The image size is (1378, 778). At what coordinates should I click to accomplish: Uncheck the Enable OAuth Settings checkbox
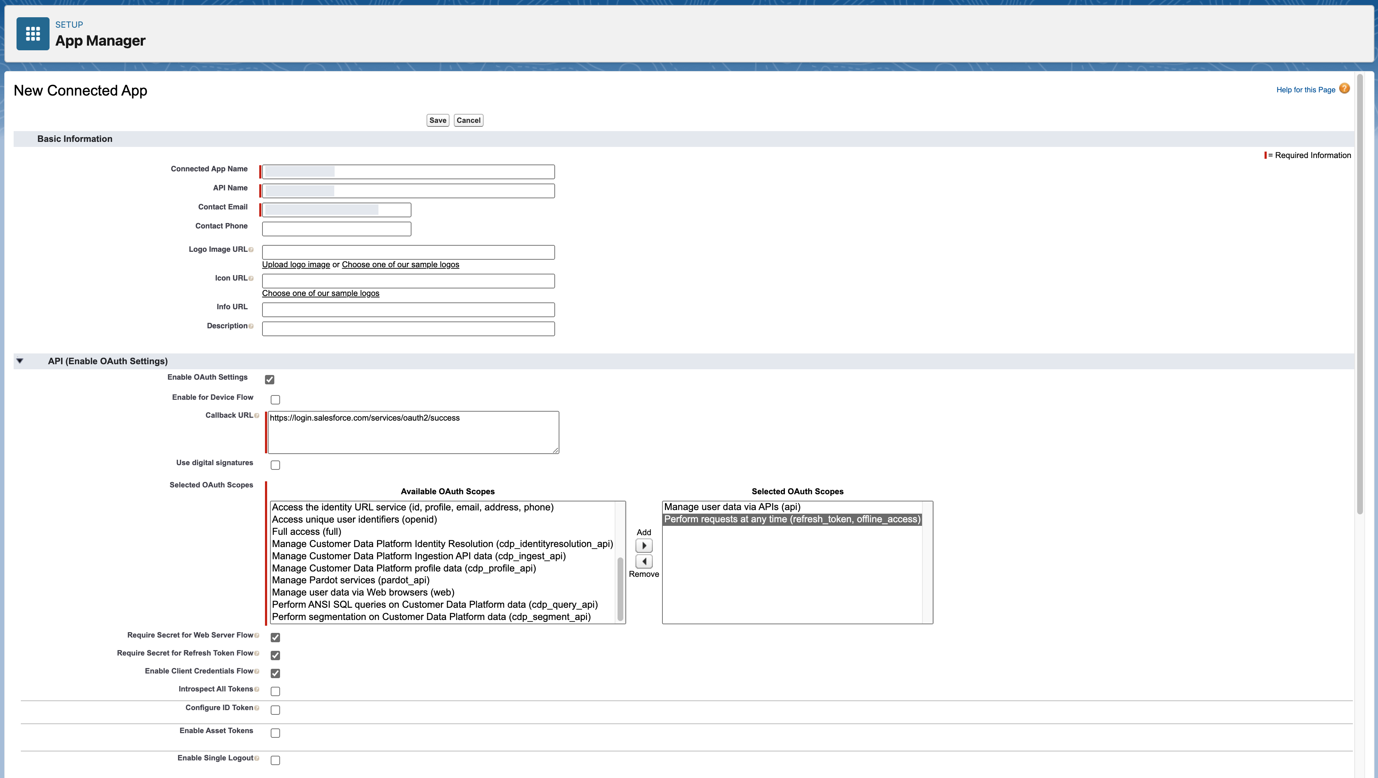(x=270, y=379)
